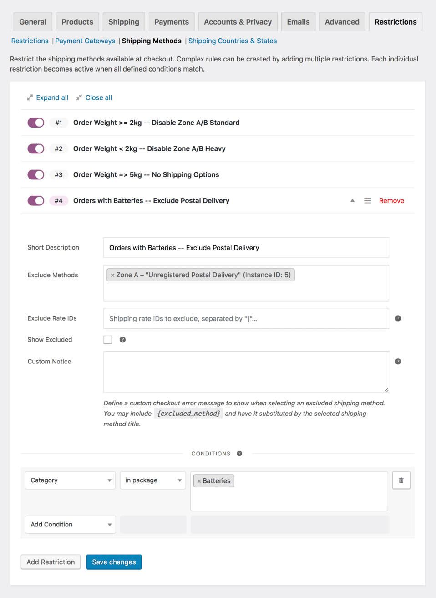Click the Save changes button
Screen dimensions: 436x598
pyautogui.click(x=114, y=562)
